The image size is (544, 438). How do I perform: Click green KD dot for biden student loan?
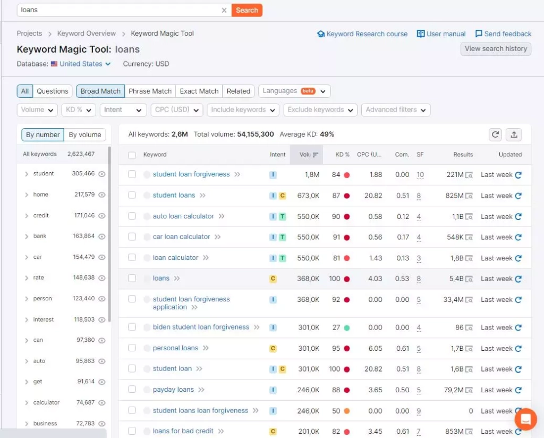(x=346, y=327)
